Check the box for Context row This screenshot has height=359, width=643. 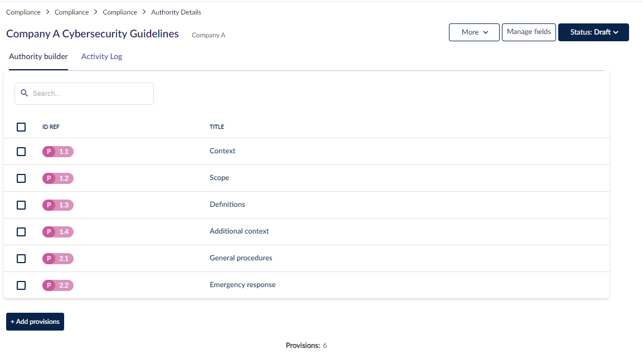(x=21, y=152)
